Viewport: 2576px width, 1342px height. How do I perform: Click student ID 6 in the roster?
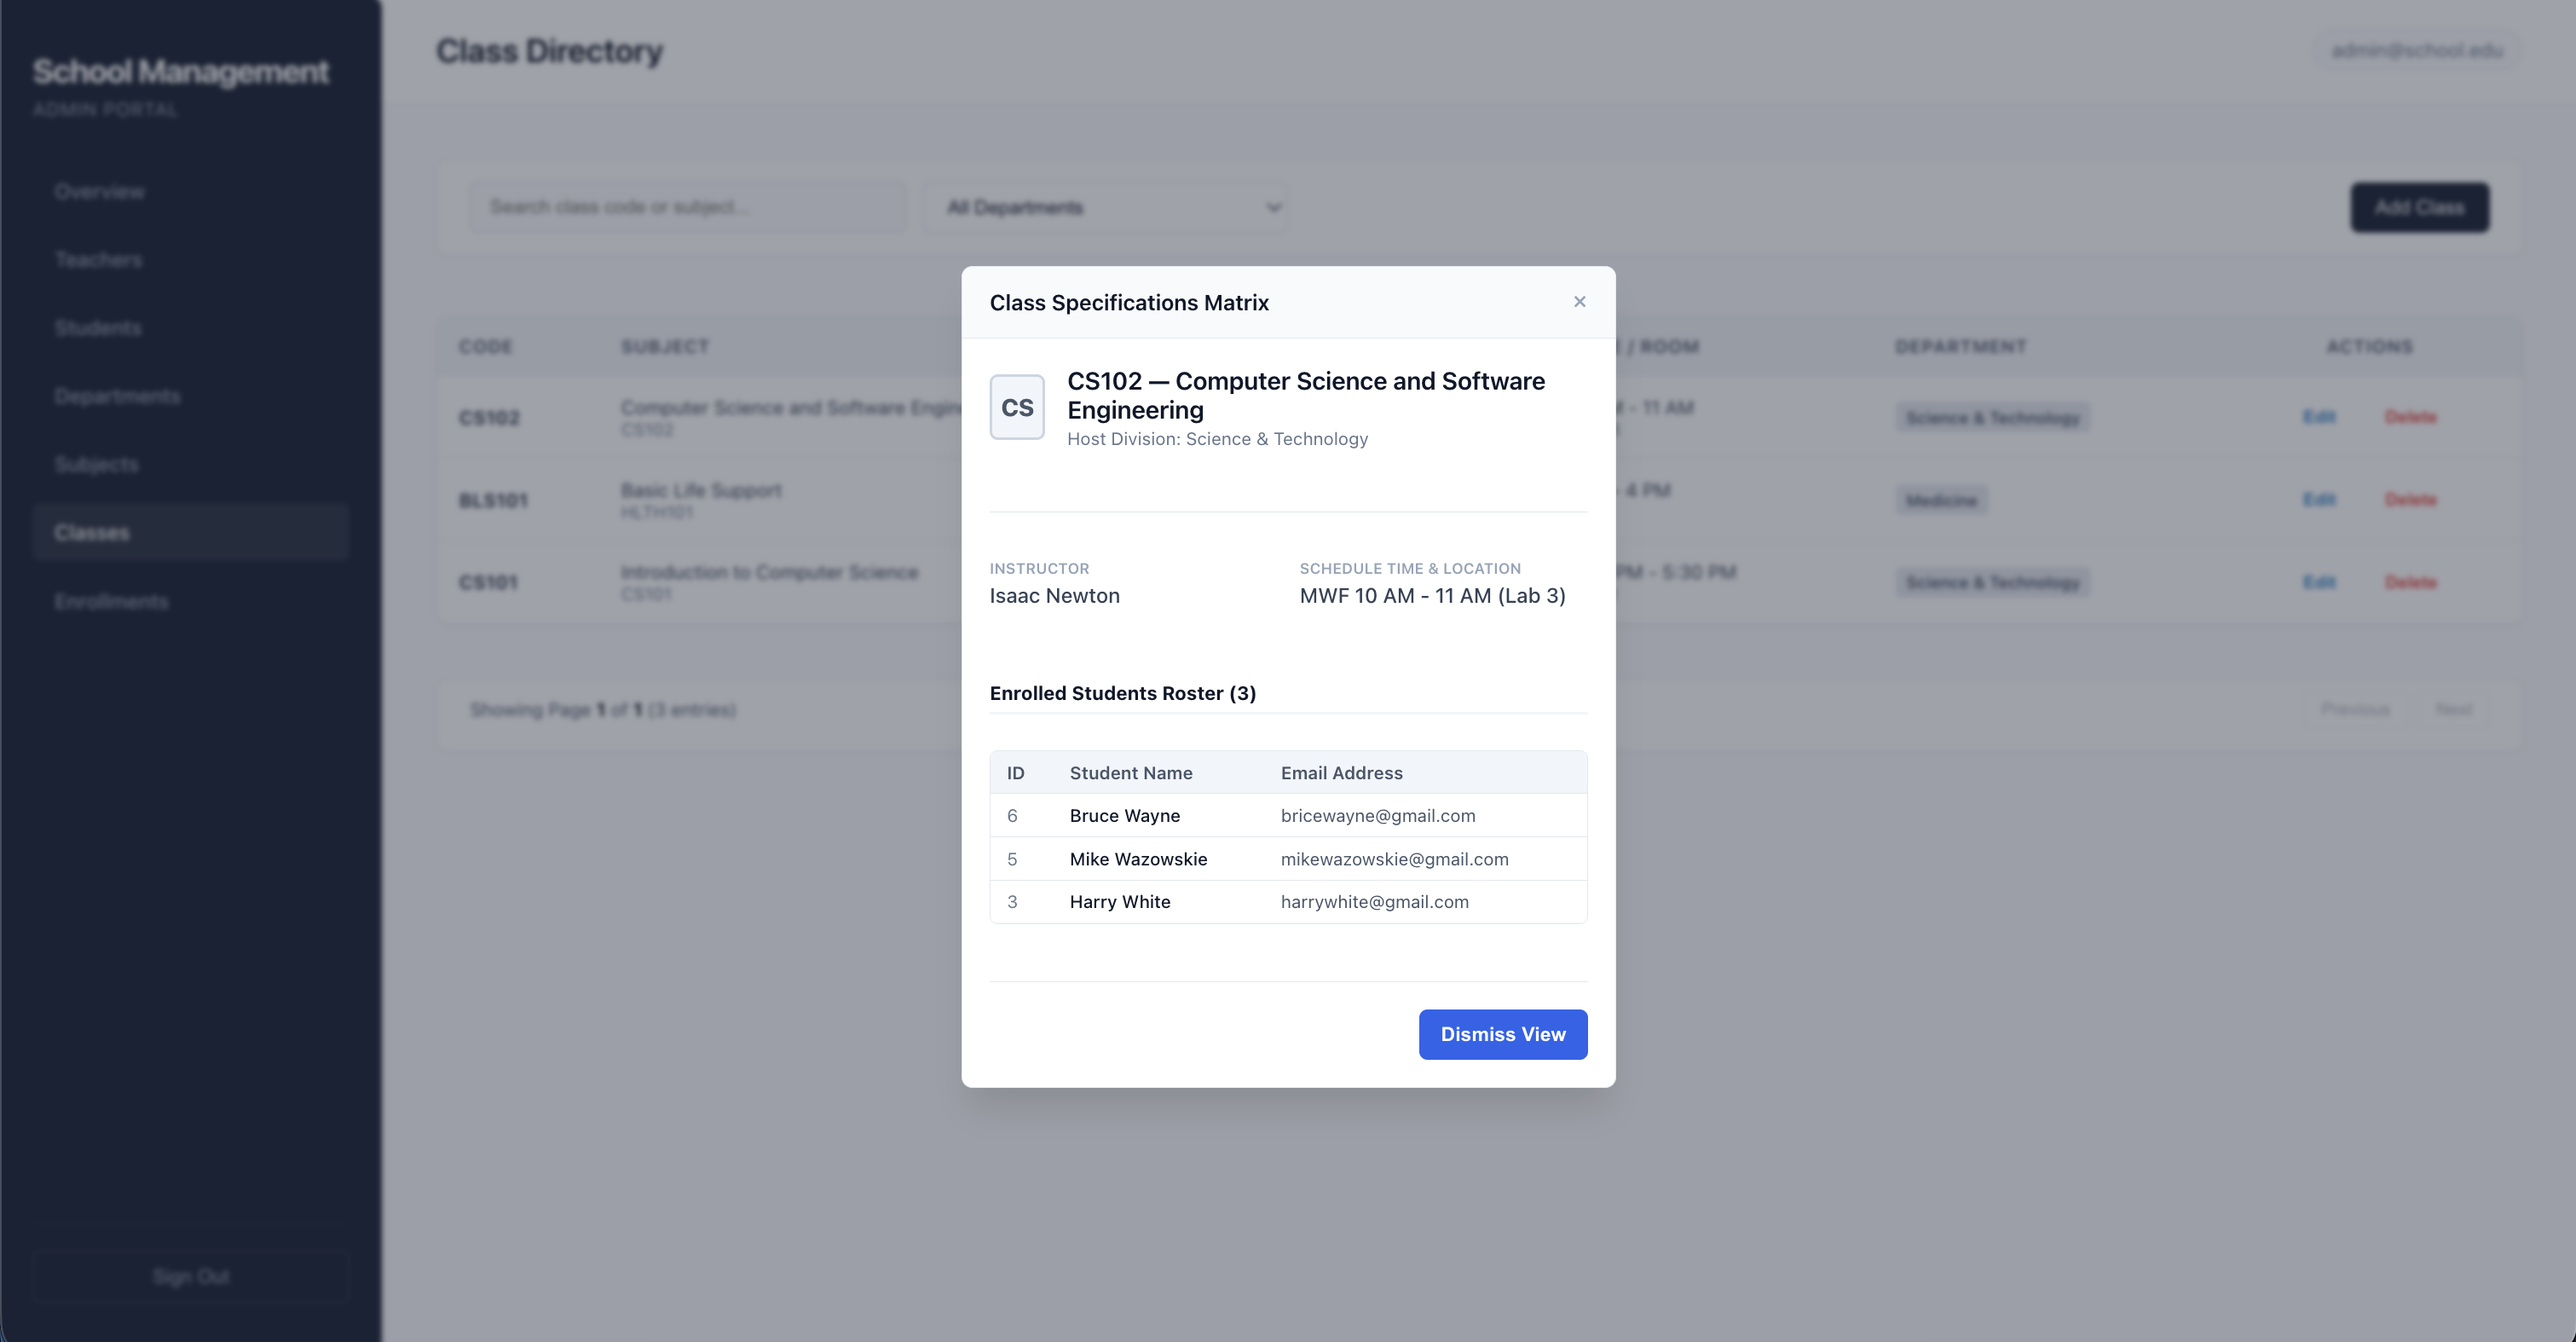click(x=1012, y=816)
